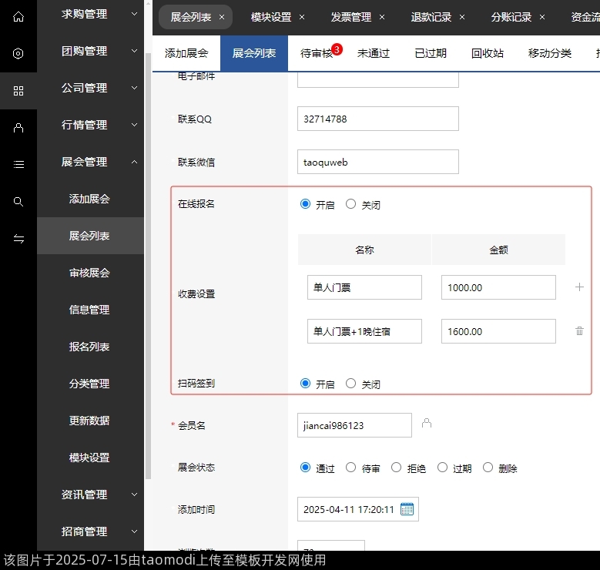600x570 pixels.
Task: Click the plus icon to add fee row
Action: tap(580, 287)
